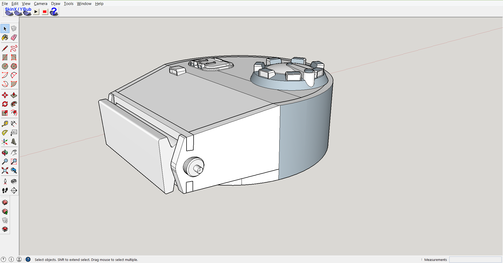Open the SkinX help question mark
The width and height of the screenshot is (503, 263).
coord(54,12)
